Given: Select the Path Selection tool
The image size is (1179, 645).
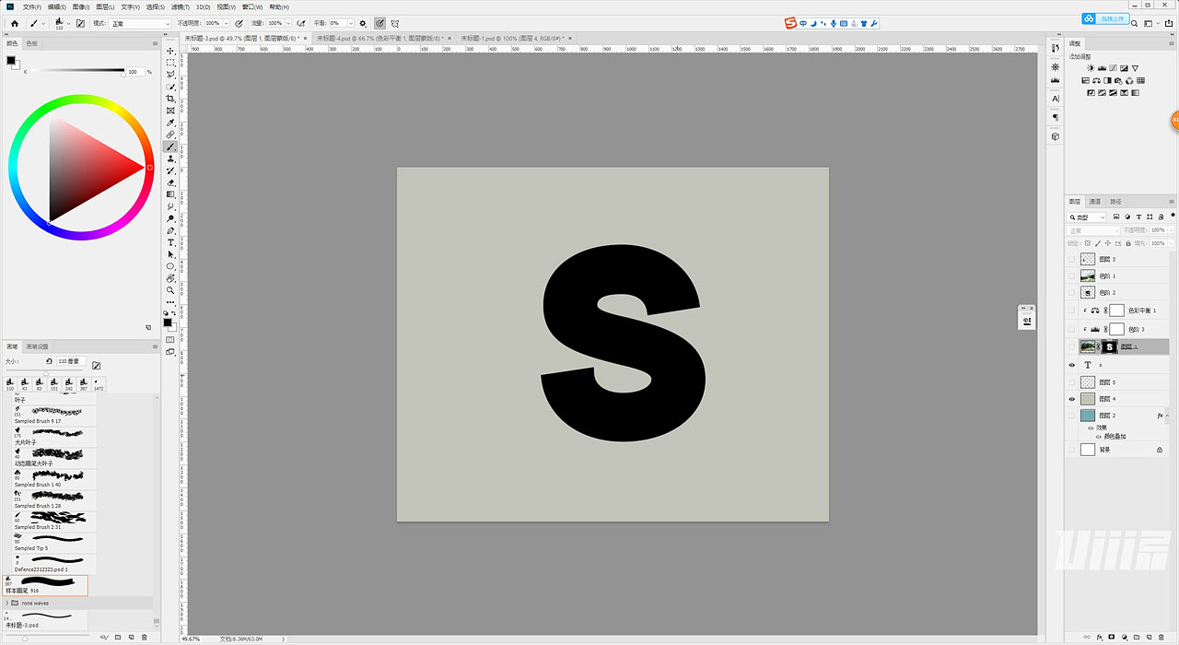Looking at the screenshot, I should click(x=170, y=254).
